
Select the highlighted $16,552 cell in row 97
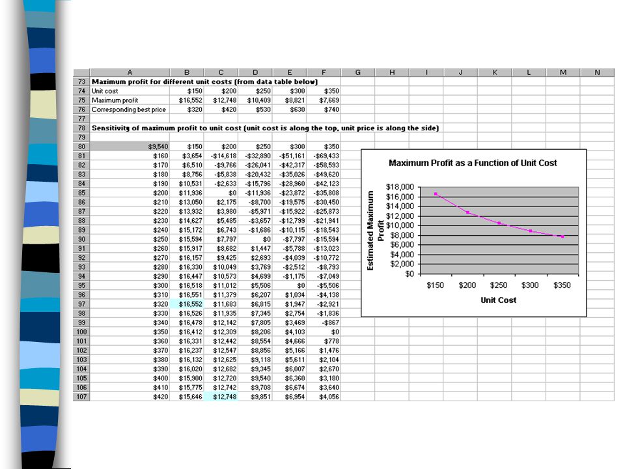187,304
